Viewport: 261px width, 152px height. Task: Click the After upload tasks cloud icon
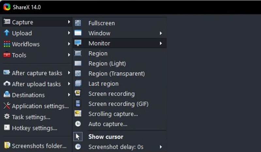(x=7, y=83)
